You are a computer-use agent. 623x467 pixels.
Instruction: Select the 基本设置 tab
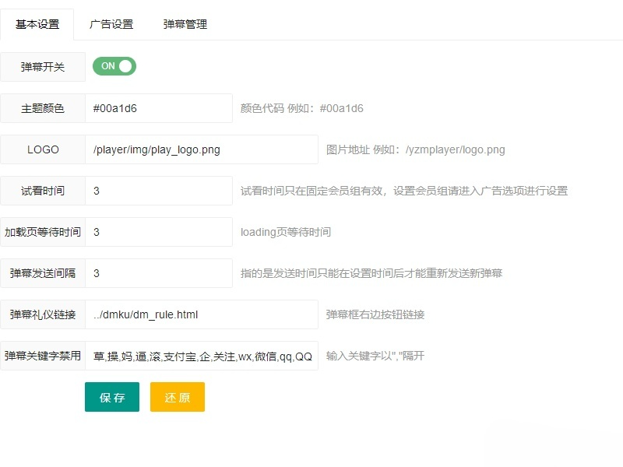tap(37, 24)
